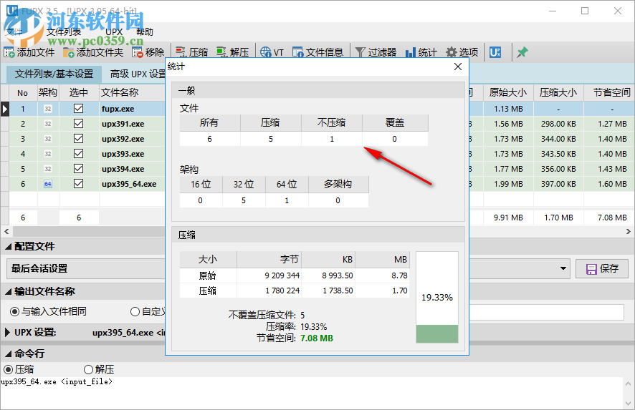
Task: Close the Statistics dialog
Action: tap(458, 67)
